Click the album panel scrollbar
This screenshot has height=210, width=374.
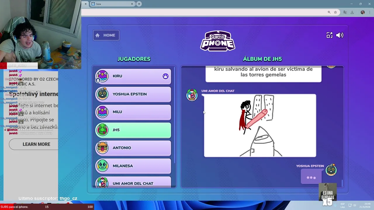(342, 183)
